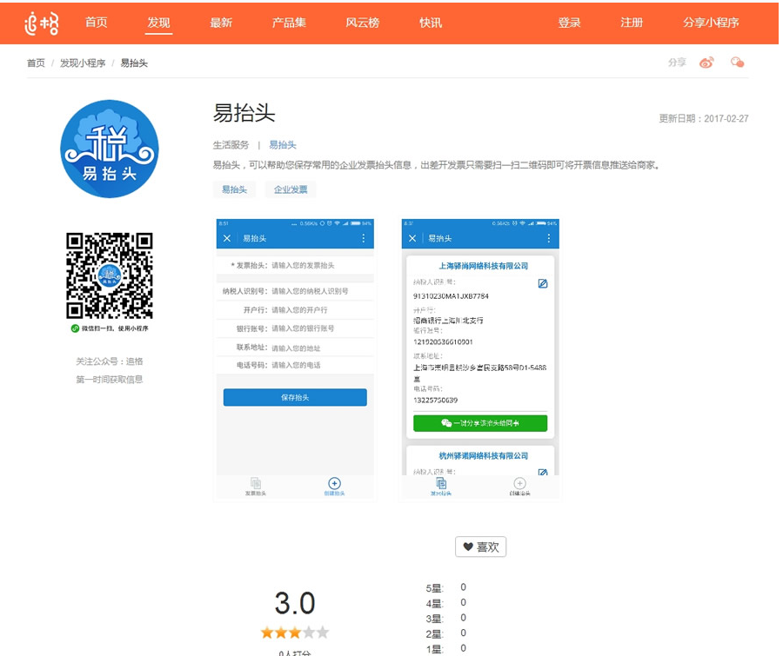Click the 分享 share icon area

(x=678, y=62)
